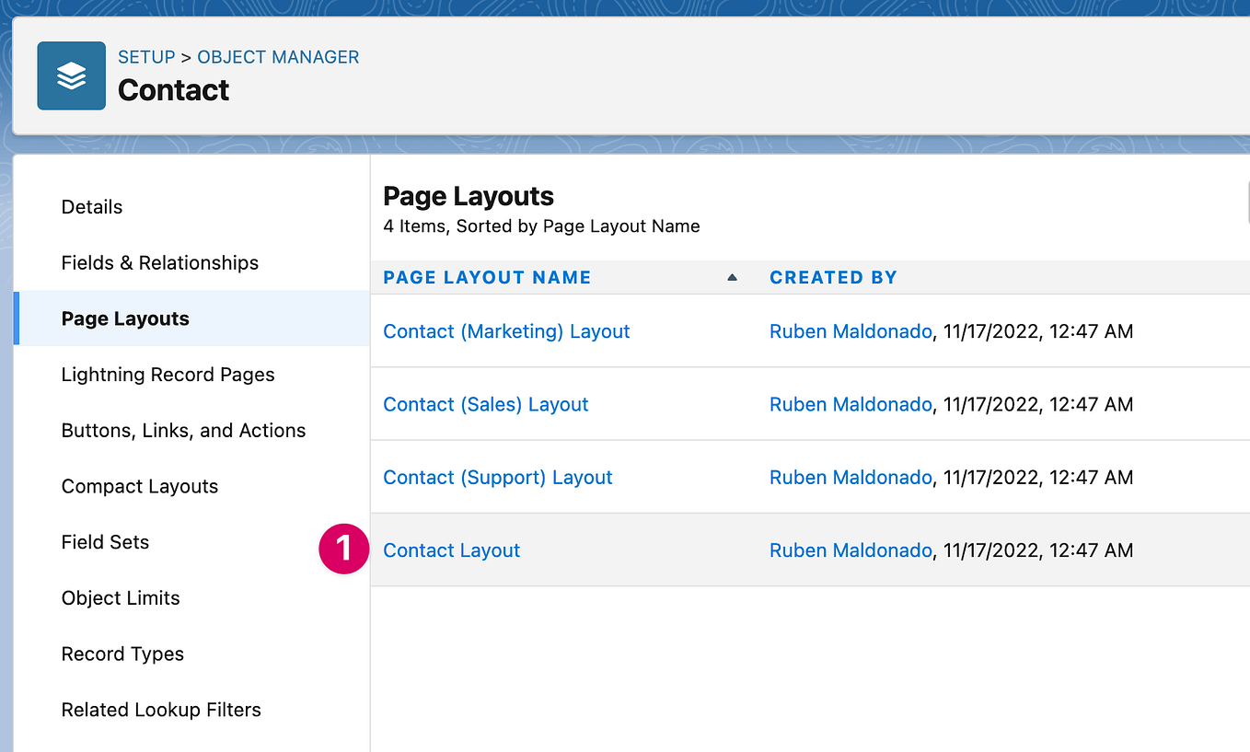This screenshot has height=752, width=1250.
Task: Open the Record Types section
Action: point(122,654)
